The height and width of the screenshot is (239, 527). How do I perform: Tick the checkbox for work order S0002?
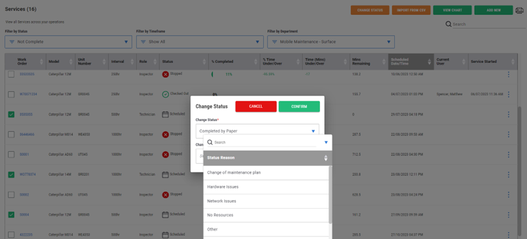point(11,195)
